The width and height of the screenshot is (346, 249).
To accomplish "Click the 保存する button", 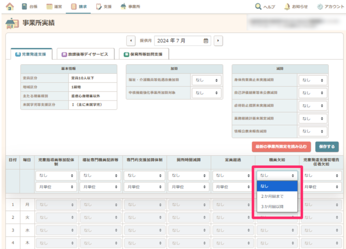I will pyautogui.click(x=326, y=146).
